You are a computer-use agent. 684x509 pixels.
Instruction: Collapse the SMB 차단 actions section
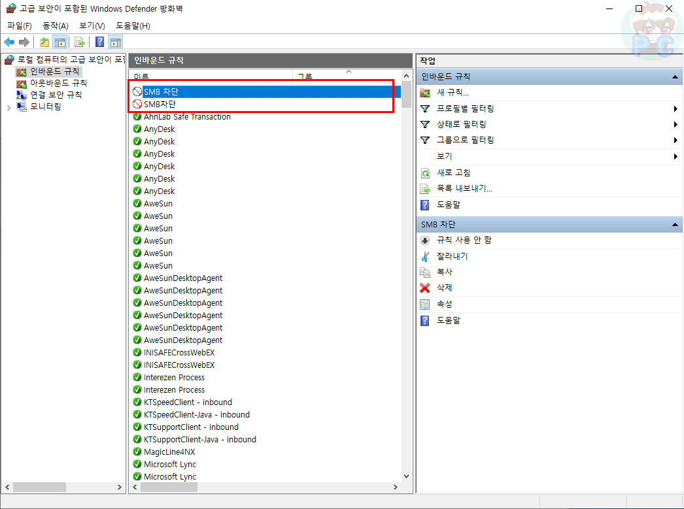point(675,225)
